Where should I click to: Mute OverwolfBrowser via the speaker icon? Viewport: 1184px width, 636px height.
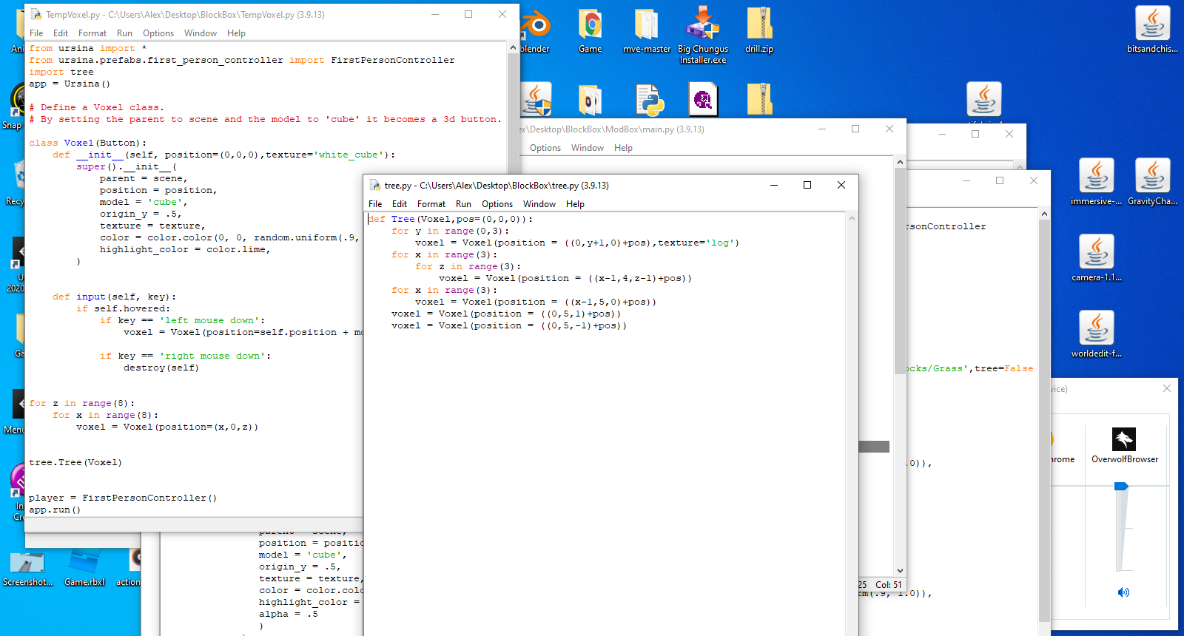tap(1123, 592)
